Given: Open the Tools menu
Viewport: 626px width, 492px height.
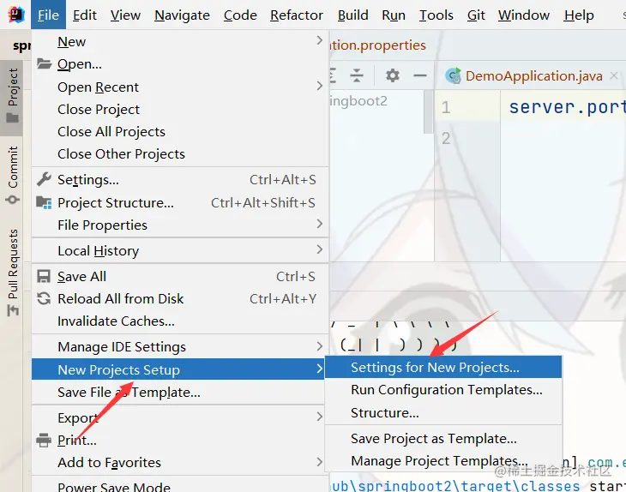Looking at the screenshot, I should (436, 15).
